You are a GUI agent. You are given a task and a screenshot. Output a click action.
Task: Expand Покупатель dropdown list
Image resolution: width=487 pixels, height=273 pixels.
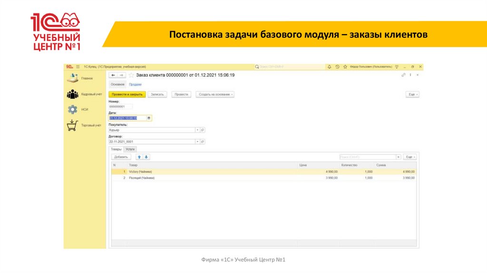click(197, 130)
